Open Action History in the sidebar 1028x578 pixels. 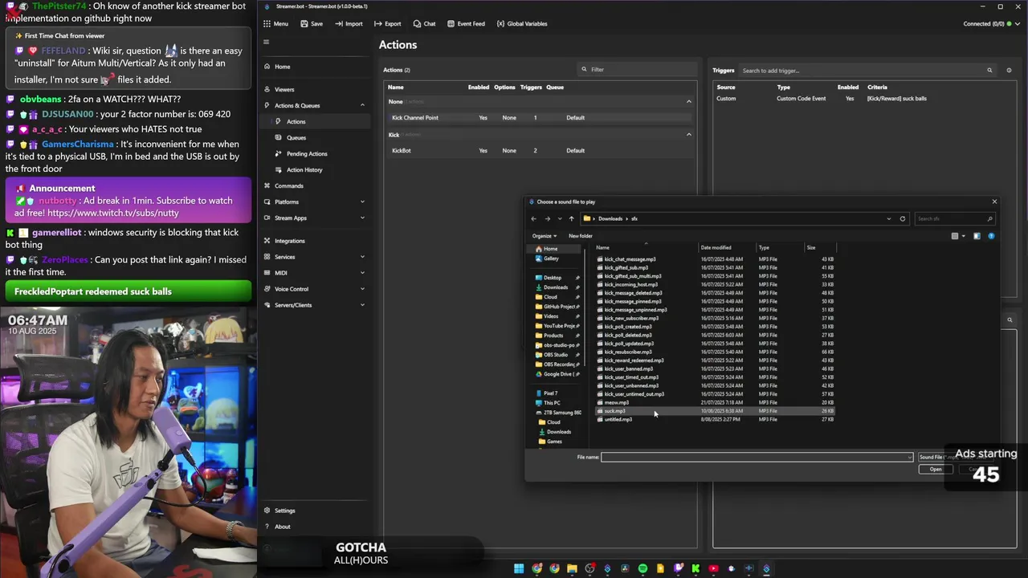coord(315,169)
